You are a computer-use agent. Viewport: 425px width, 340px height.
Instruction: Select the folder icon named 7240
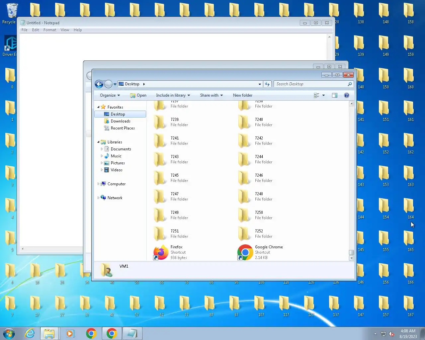[244, 122]
